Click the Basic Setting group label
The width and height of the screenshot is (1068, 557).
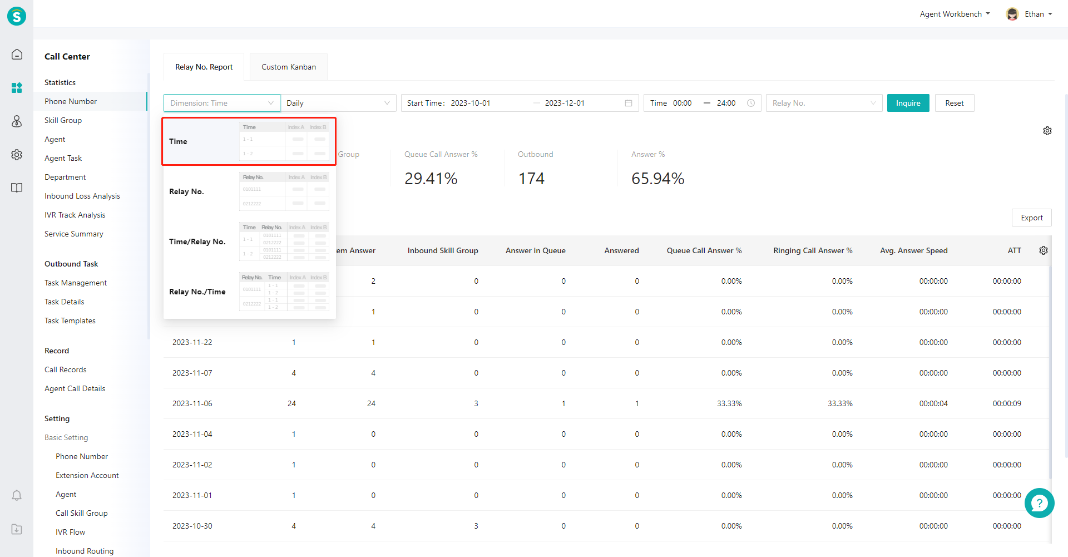pos(66,437)
